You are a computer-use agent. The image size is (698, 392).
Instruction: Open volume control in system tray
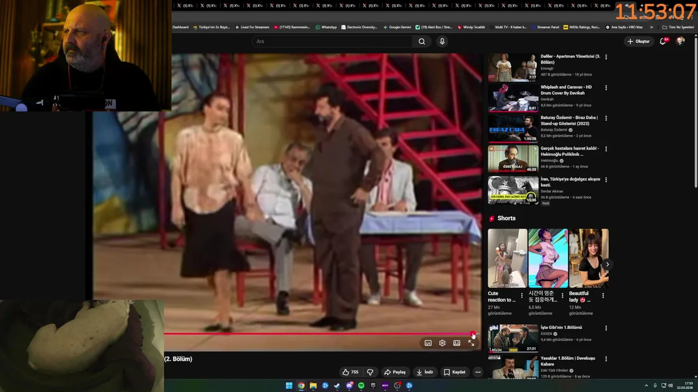tap(670, 385)
